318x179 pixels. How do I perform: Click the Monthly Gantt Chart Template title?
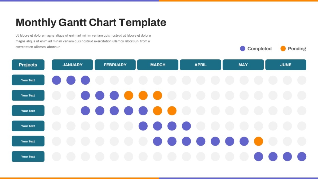click(91, 23)
